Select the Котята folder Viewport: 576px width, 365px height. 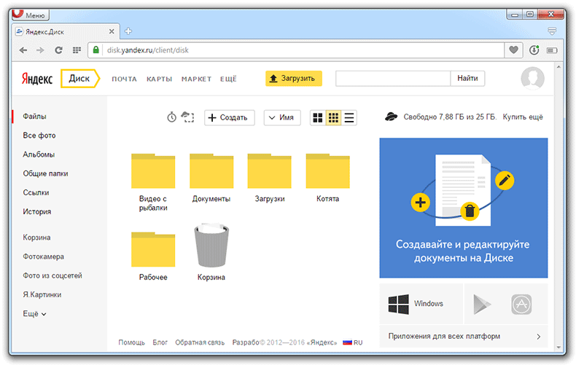[x=327, y=178]
